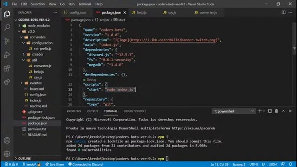Image resolution: width=297 pixels, height=167 pixels.
Task: Maximize the terminal panel size
Action: tap(284, 111)
